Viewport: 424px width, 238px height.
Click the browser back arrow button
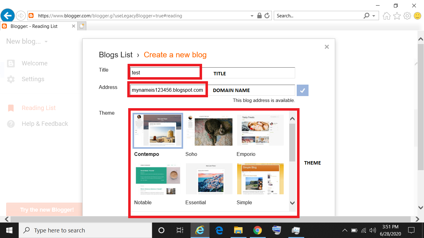(7, 15)
